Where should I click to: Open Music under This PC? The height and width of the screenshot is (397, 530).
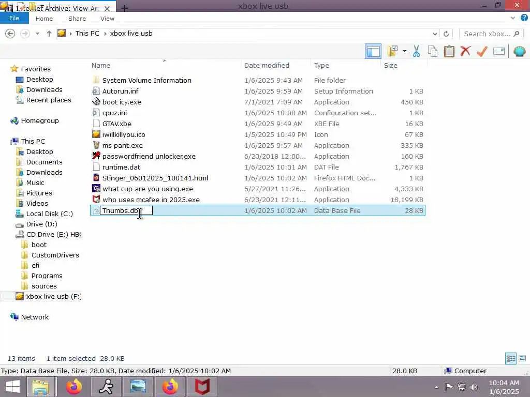tap(35, 182)
